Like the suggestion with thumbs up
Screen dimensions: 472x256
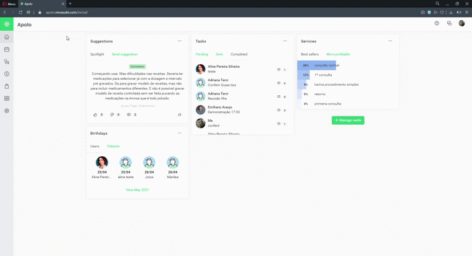pyautogui.click(x=95, y=115)
